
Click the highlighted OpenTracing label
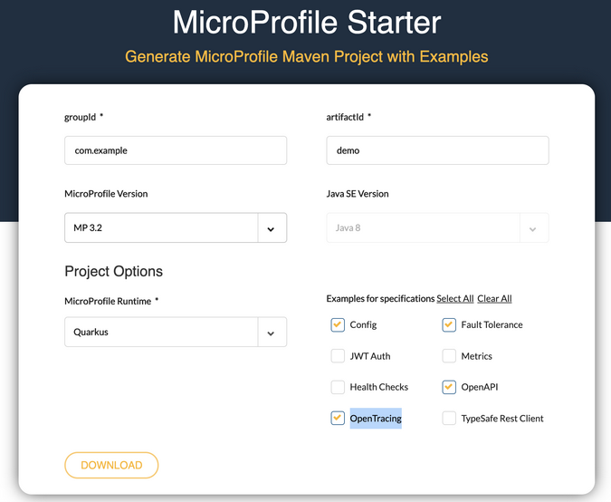pos(376,419)
